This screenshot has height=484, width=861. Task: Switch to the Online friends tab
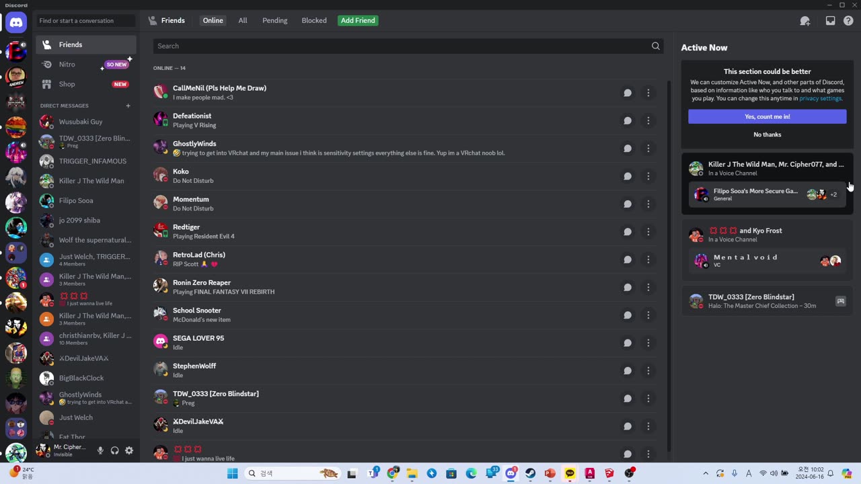(x=213, y=21)
